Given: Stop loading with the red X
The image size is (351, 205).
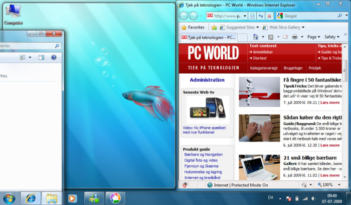Looking at the screenshot, I should tap(269, 16).
